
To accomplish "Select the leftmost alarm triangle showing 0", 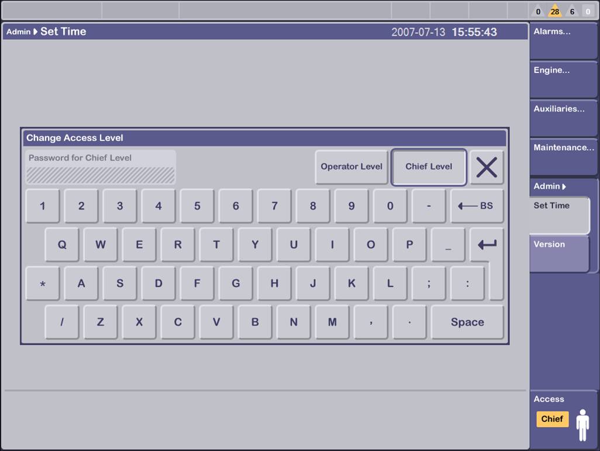I will click(x=537, y=11).
